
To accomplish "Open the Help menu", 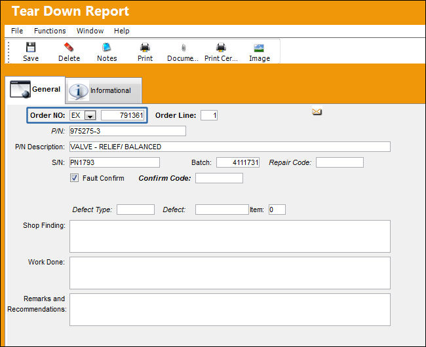I will tap(121, 31).
